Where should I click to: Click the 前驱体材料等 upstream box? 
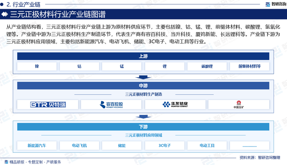point(249,66)
